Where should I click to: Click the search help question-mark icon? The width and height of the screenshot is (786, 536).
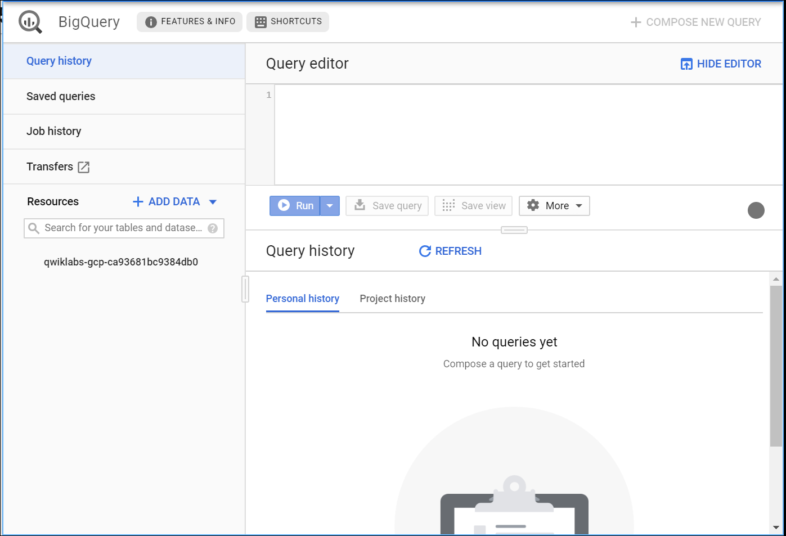(213, 228)
